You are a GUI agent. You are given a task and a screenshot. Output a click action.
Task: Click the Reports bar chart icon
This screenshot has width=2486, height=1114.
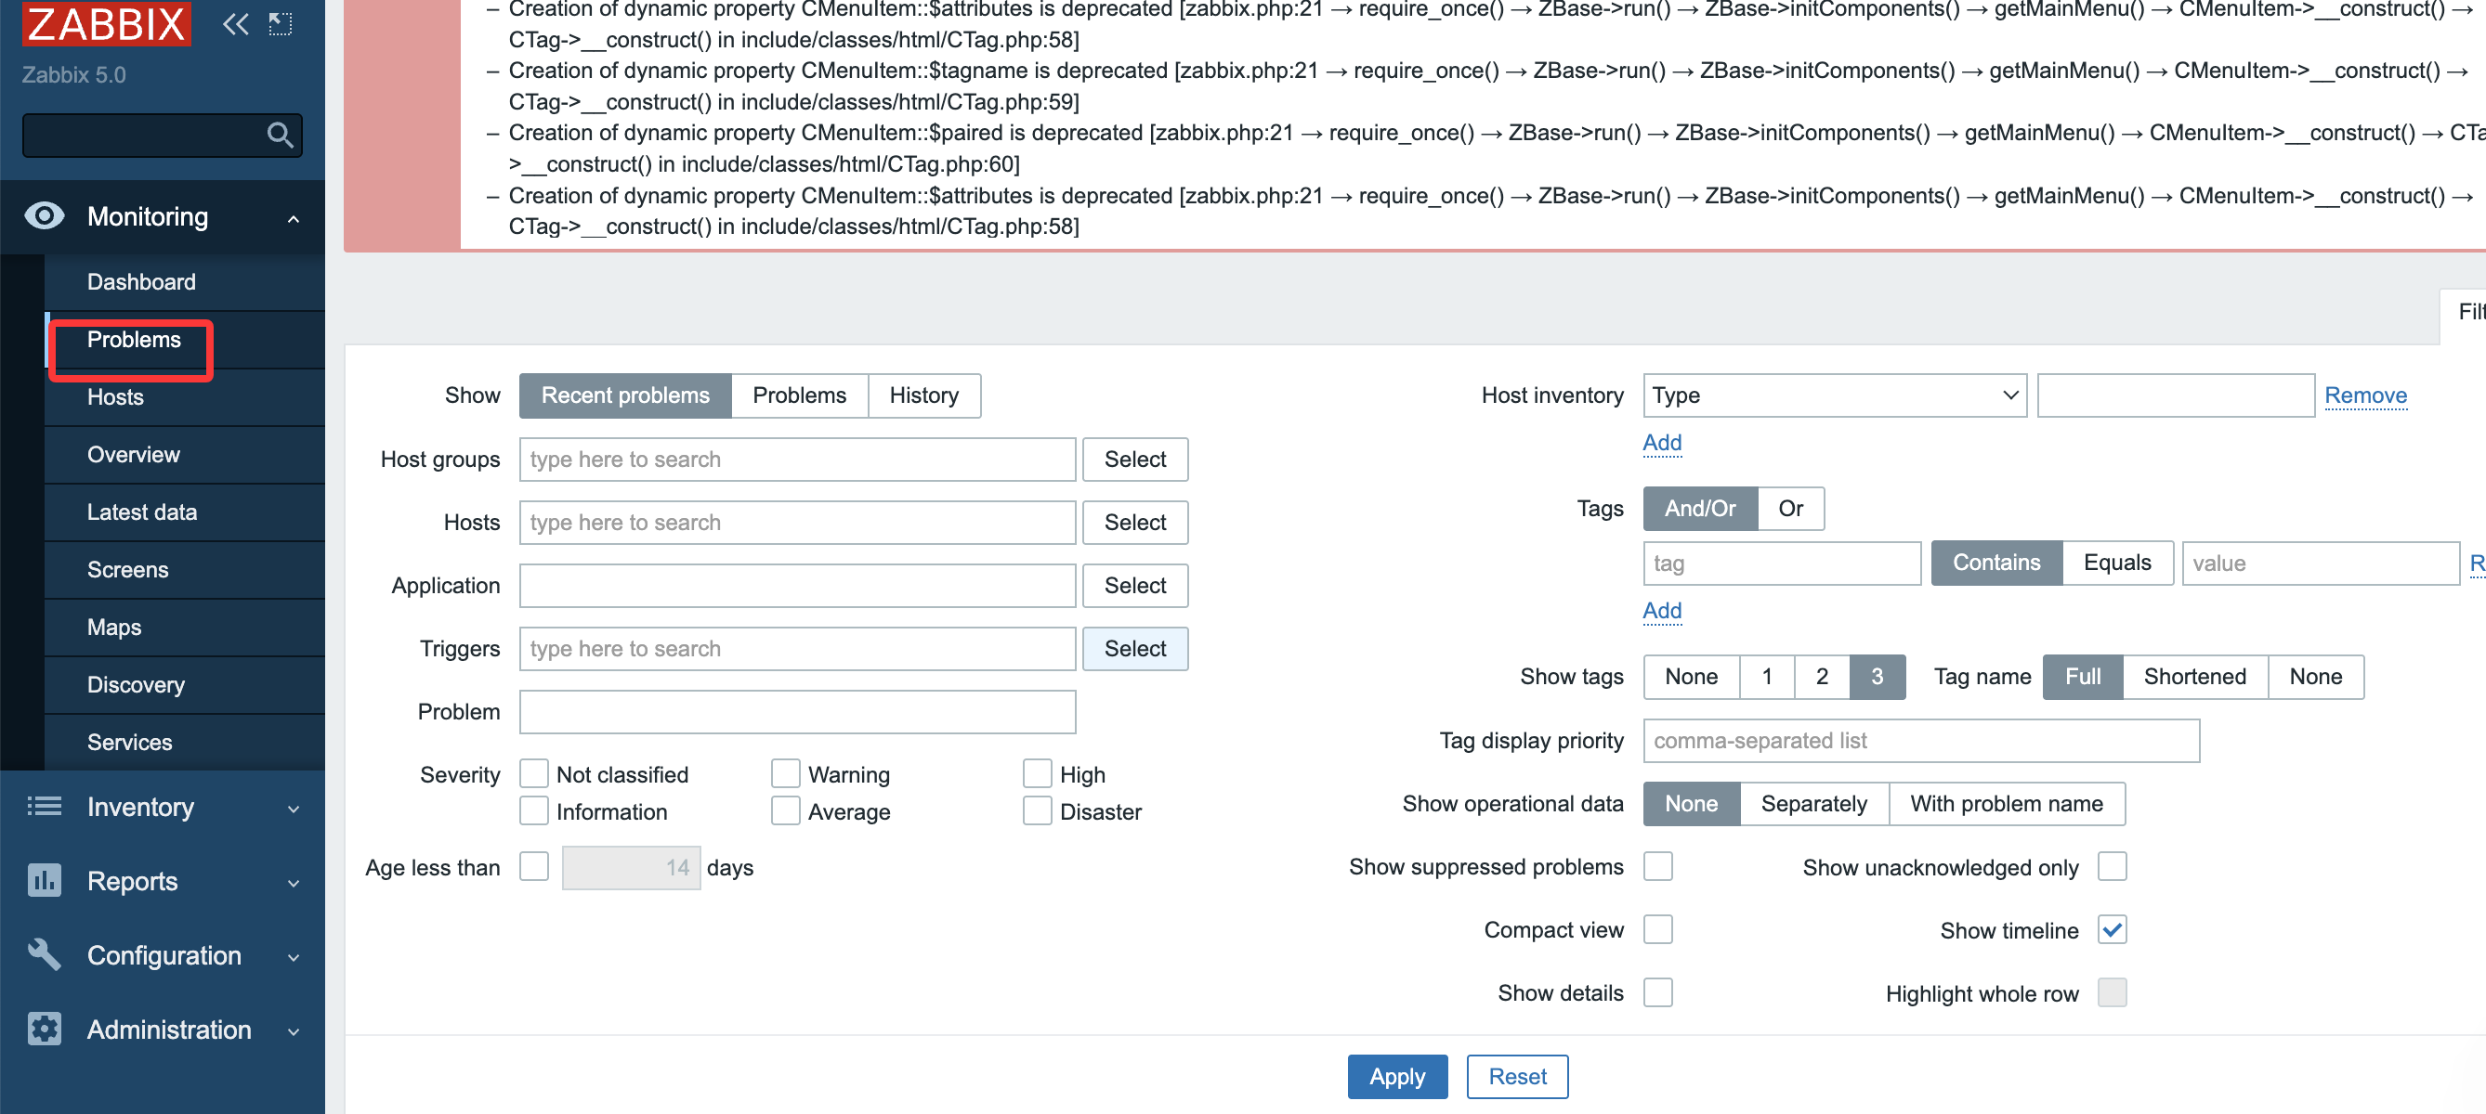click(45, 881)
